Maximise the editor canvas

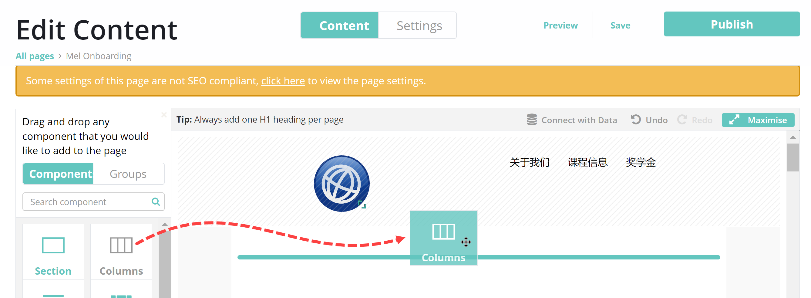coord(758,120)
